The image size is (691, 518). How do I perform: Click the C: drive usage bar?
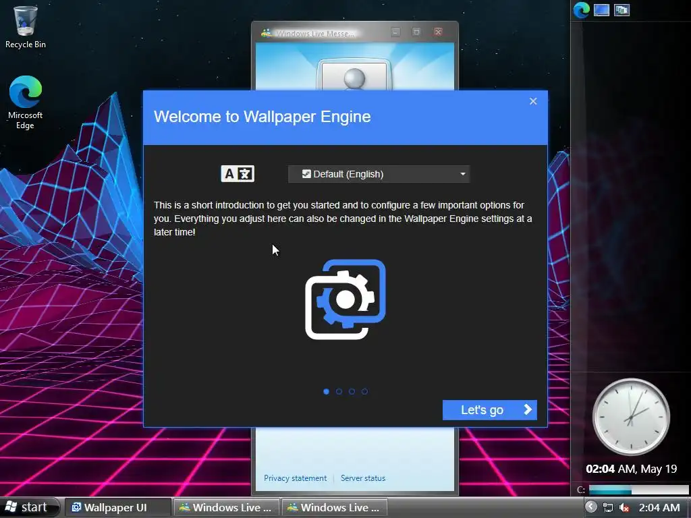[638, 490]
